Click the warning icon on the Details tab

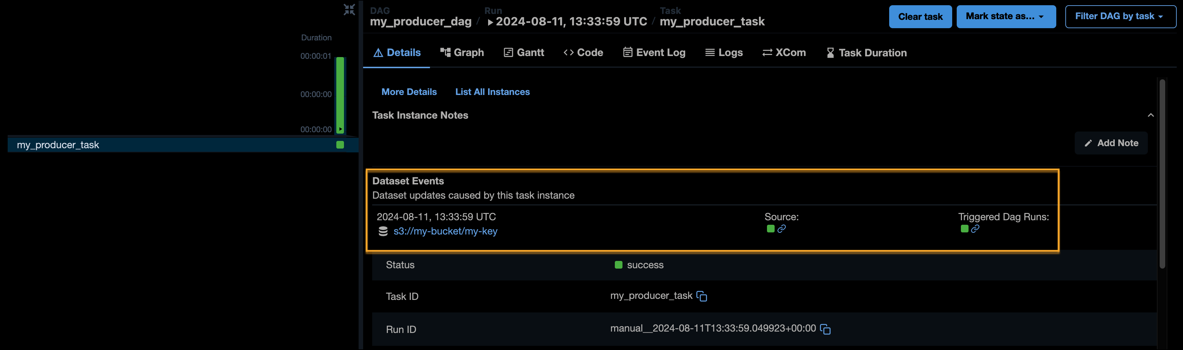(378, 52)
